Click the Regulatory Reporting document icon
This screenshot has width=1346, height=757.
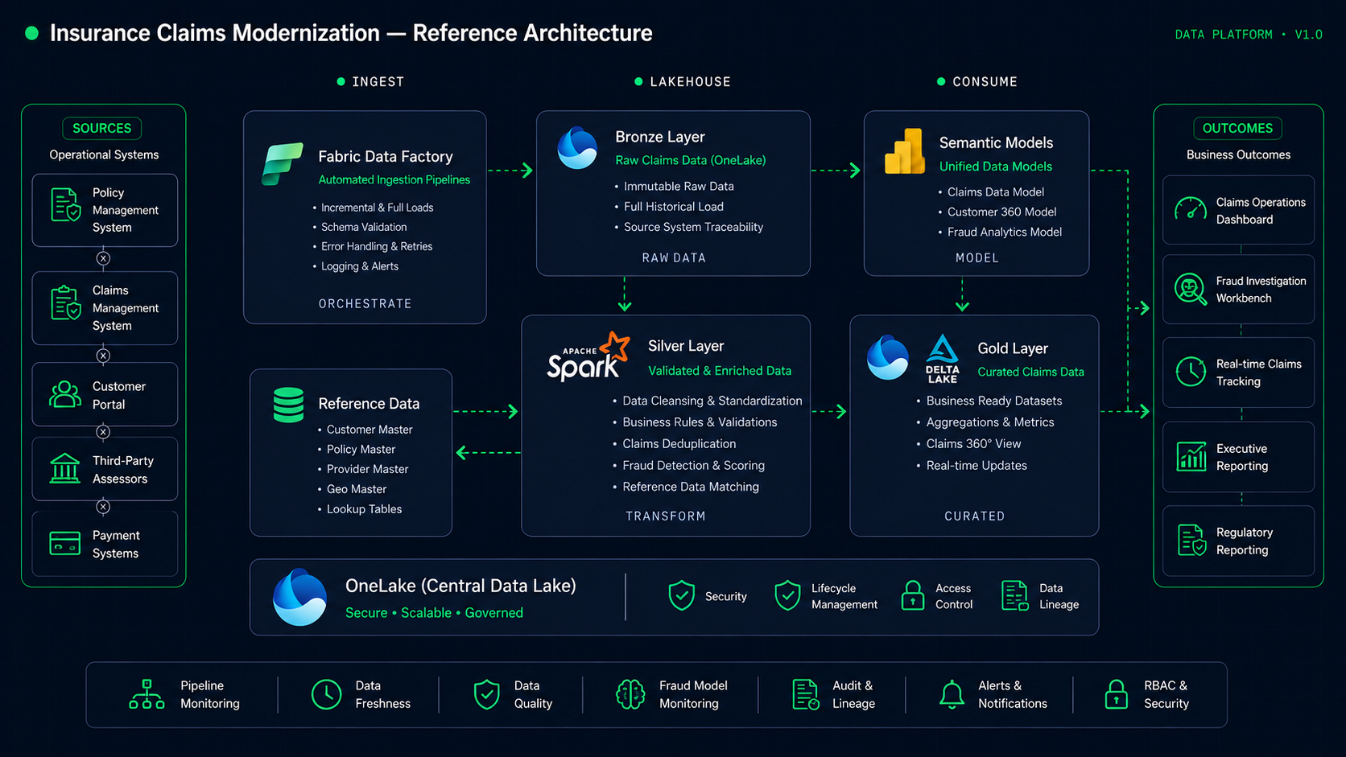click(1191, 541)
